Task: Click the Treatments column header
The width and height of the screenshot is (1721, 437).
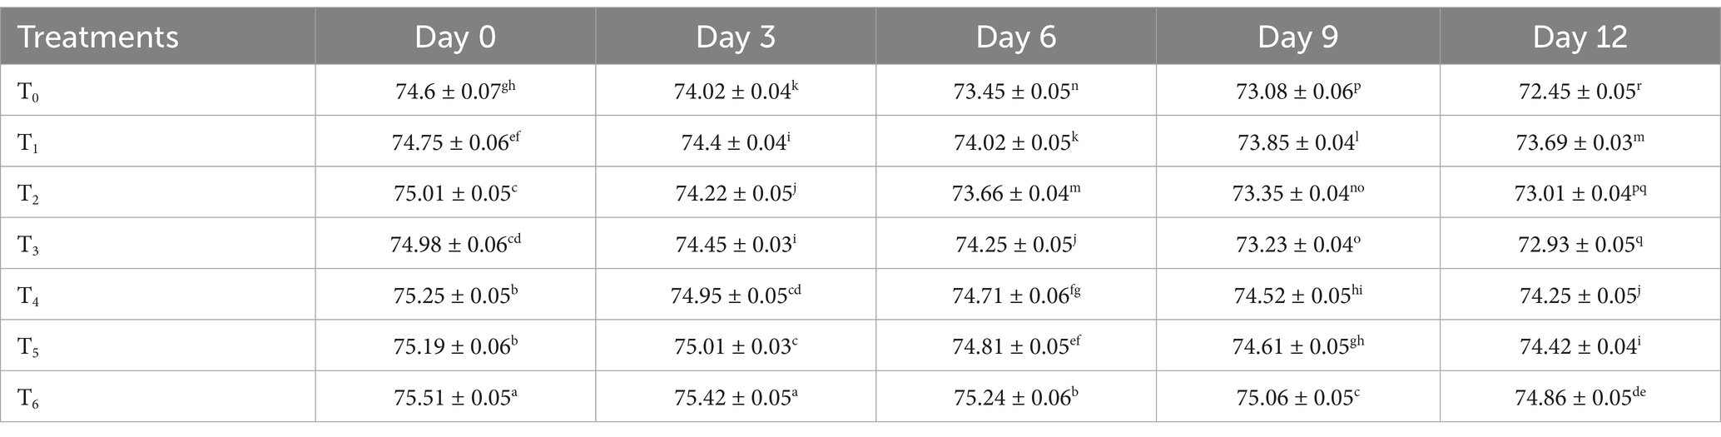Action: click(x=98, y=37)
